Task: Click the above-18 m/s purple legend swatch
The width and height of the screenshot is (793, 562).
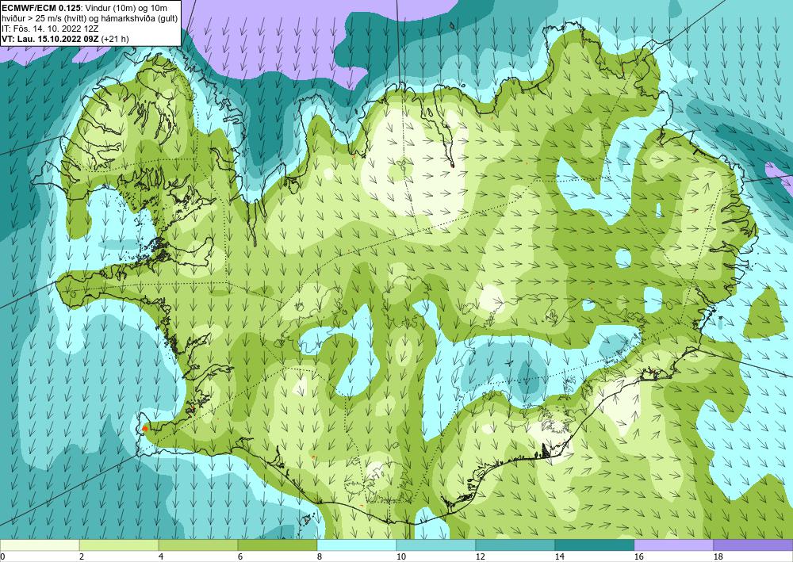Action: [753, 545]
